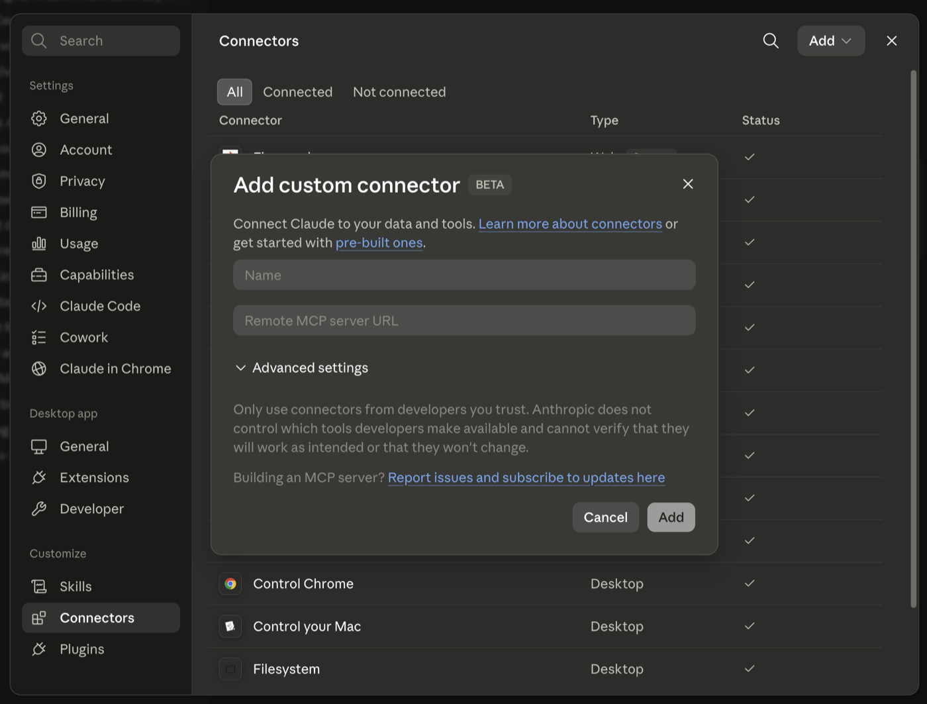The height and width of the screenshot is (704, 927).
Task: Focus the Remote MCP server URL field
Action: (464, 321)
